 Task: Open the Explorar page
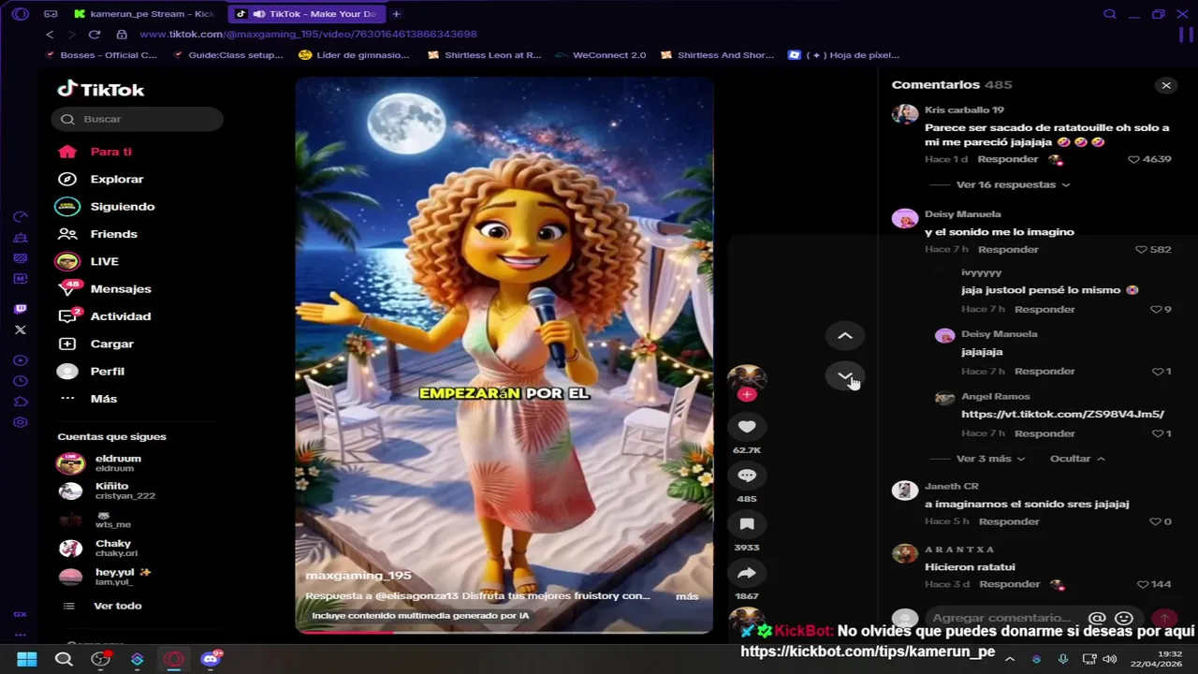(x=100, y=179)
